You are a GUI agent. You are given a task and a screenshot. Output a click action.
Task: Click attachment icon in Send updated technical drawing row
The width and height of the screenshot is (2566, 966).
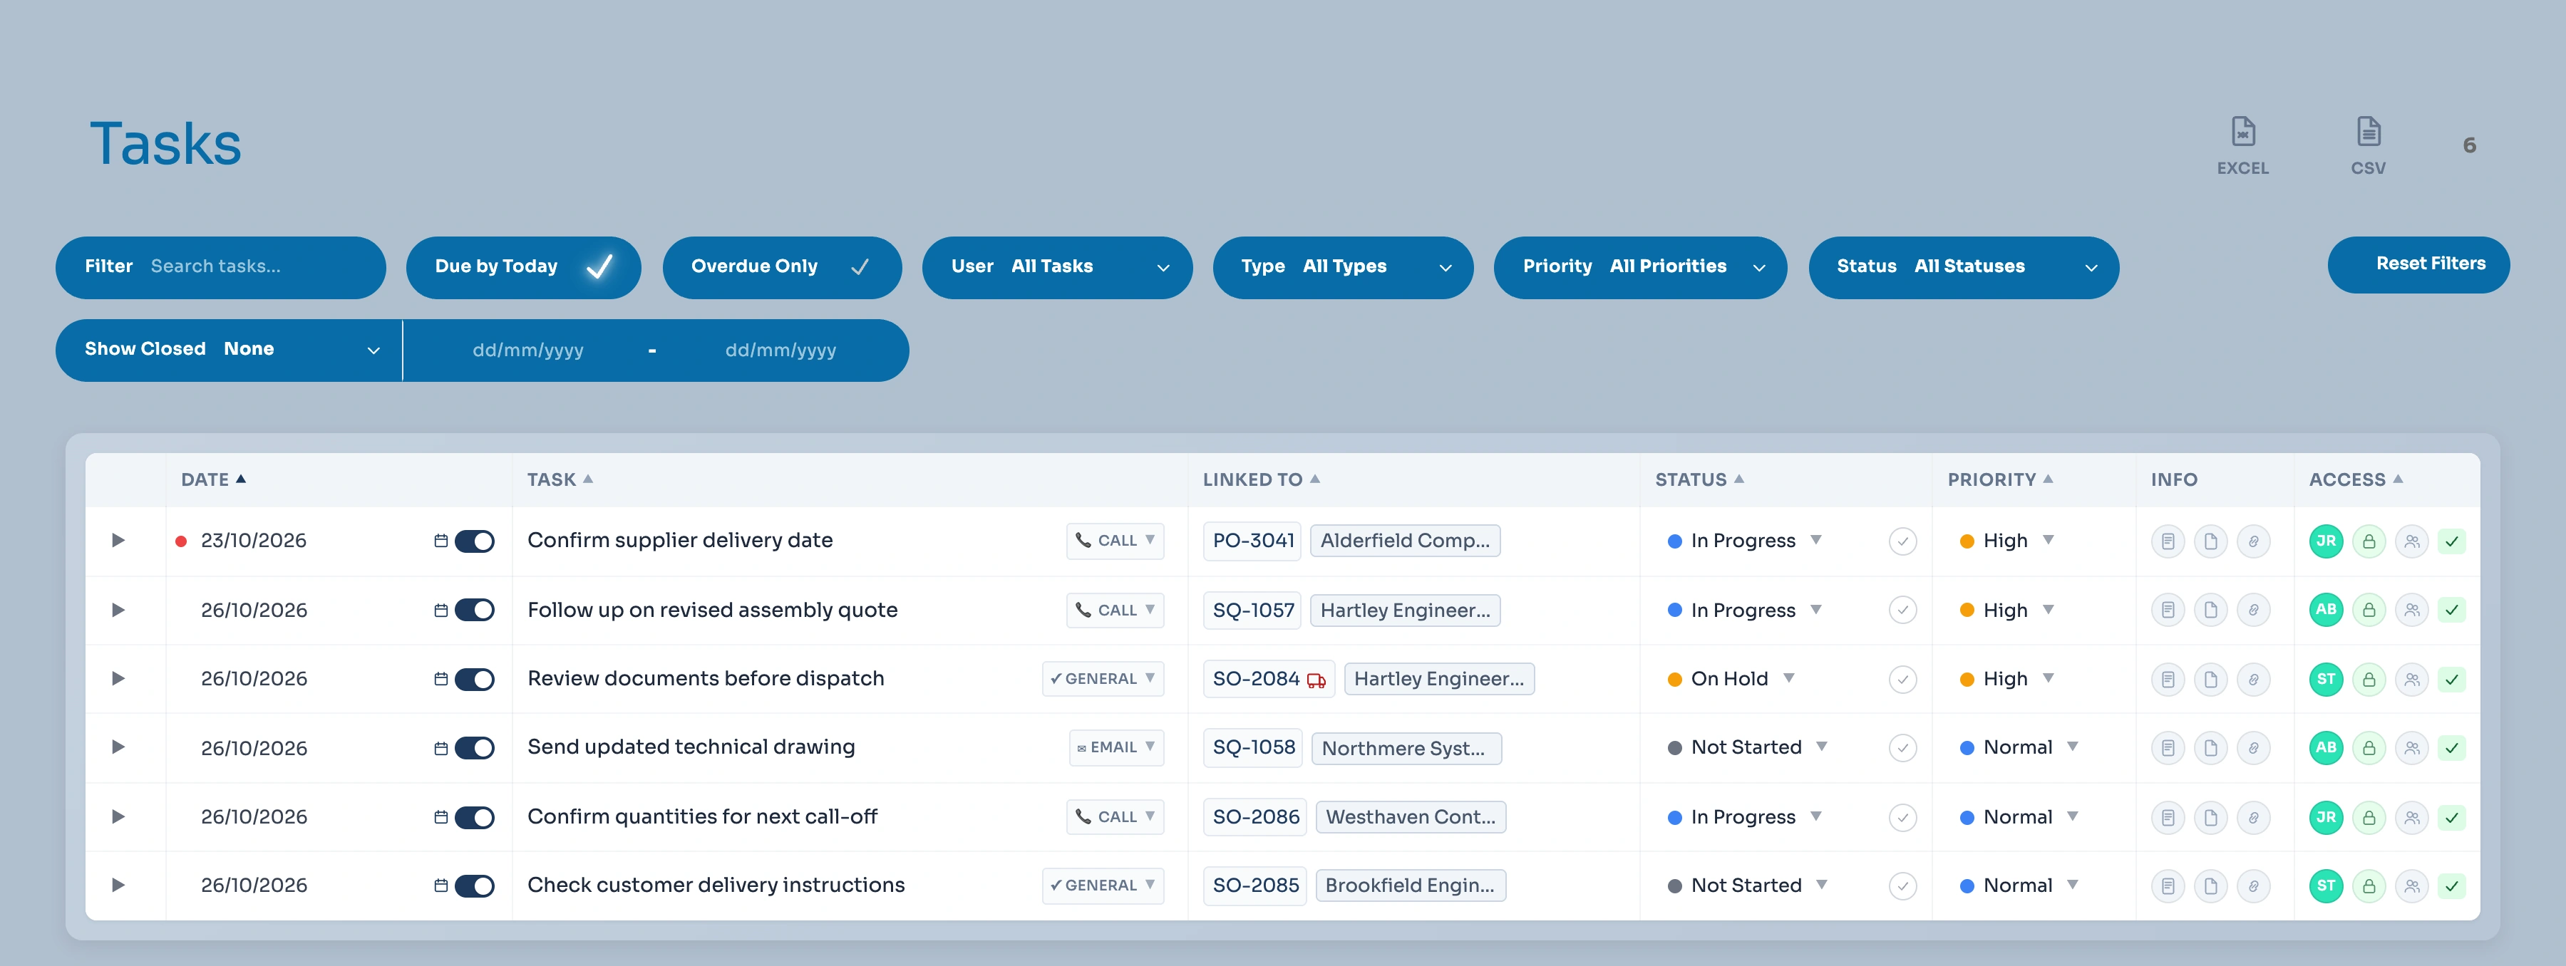pyautogui.click(x=2253, y=748)
